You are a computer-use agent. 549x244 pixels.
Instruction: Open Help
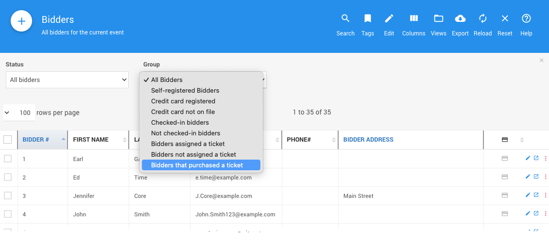tap(526, 24)
